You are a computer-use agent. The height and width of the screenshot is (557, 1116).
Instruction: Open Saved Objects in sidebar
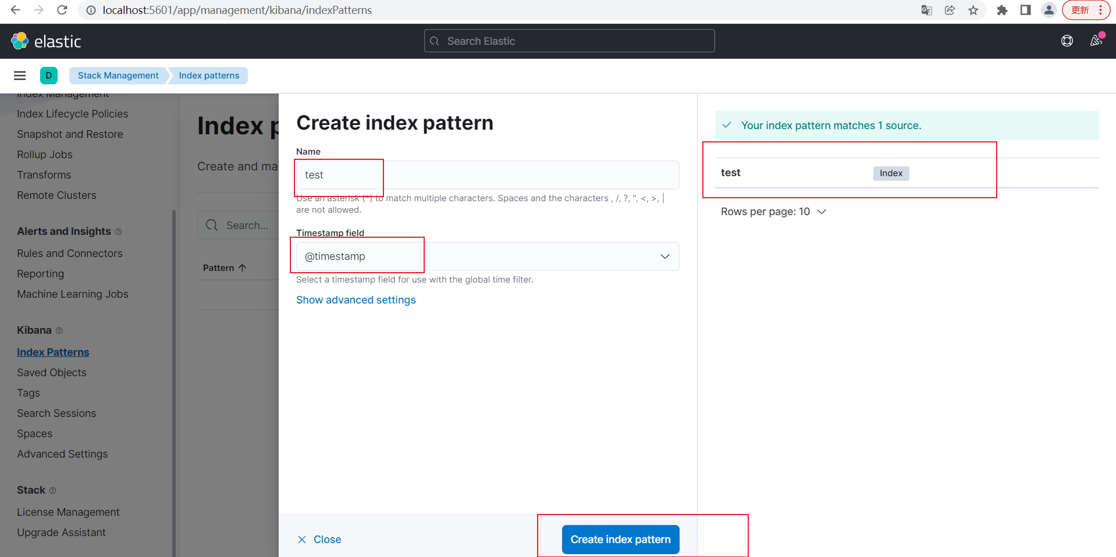tap(51, 373)
